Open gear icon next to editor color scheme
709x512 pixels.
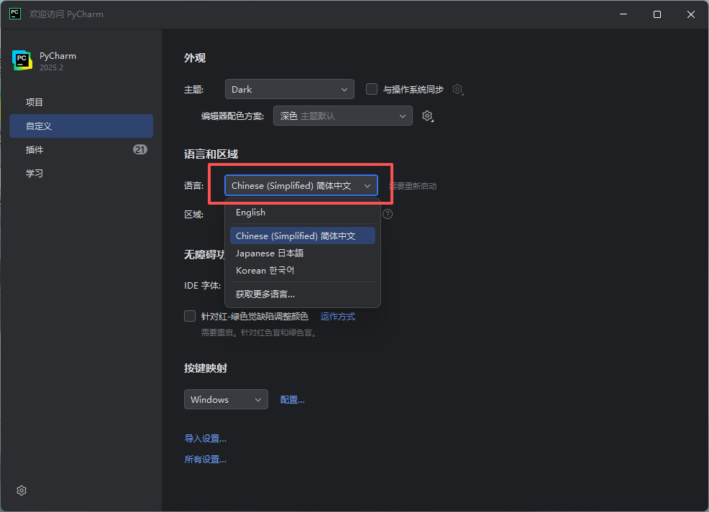427,116
